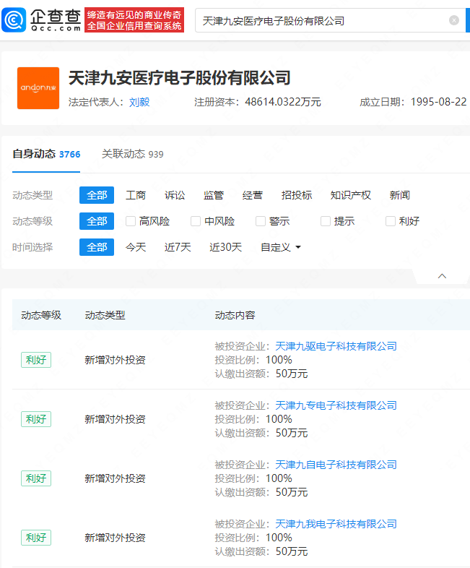This screenshot has width=470, height=568.
Task: Select 全部 in 动态类型 row
Action: pos(97,195)
